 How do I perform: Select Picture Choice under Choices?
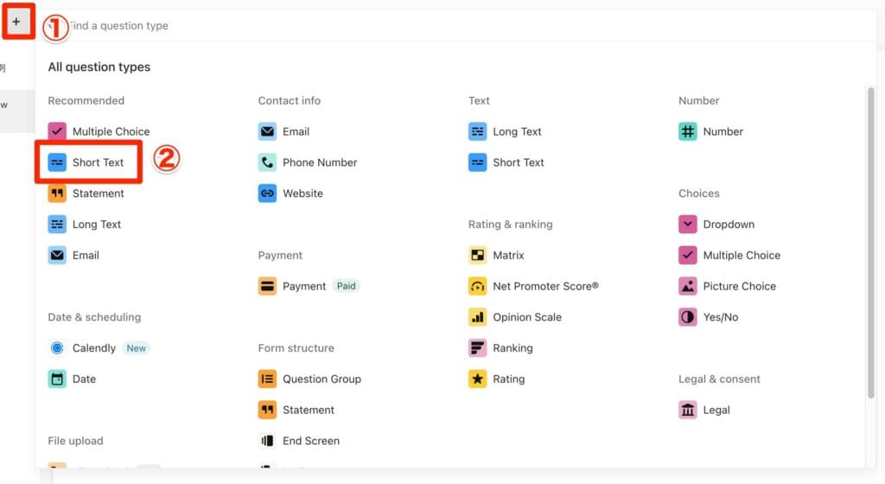click(739, 286)
